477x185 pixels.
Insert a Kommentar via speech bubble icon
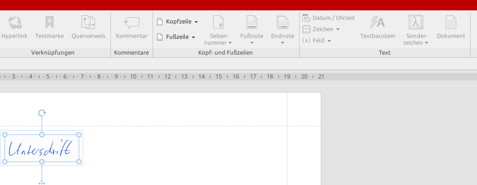[131, 23]
